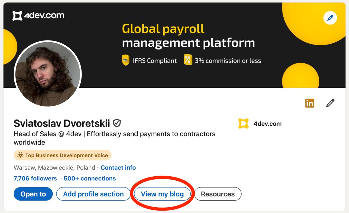Click the verification shield badge beside name
This screenshot has width=349, height=213.
pyautogui.click(x=117, y=123)
